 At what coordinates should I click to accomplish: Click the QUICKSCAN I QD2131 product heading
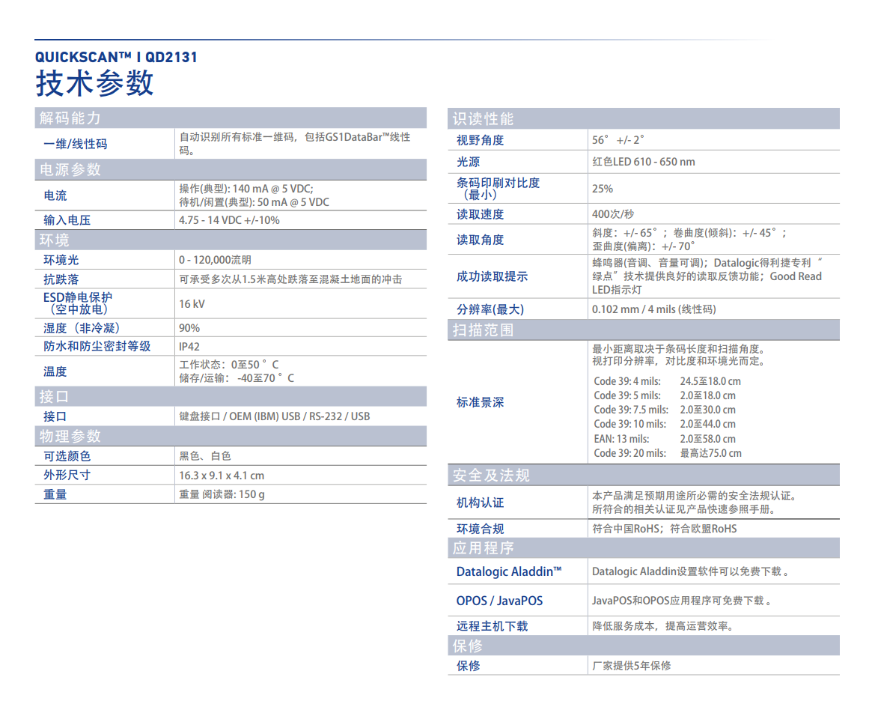click(116, 57)
